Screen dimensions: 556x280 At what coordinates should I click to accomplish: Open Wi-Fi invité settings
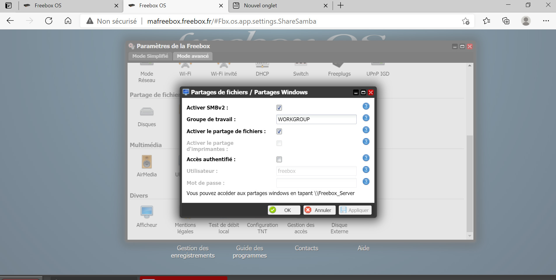pyautogui.click(x=224, y=74)
